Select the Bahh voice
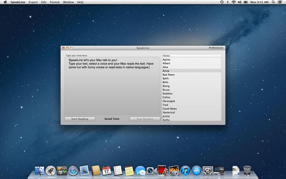 pos(192,78)
